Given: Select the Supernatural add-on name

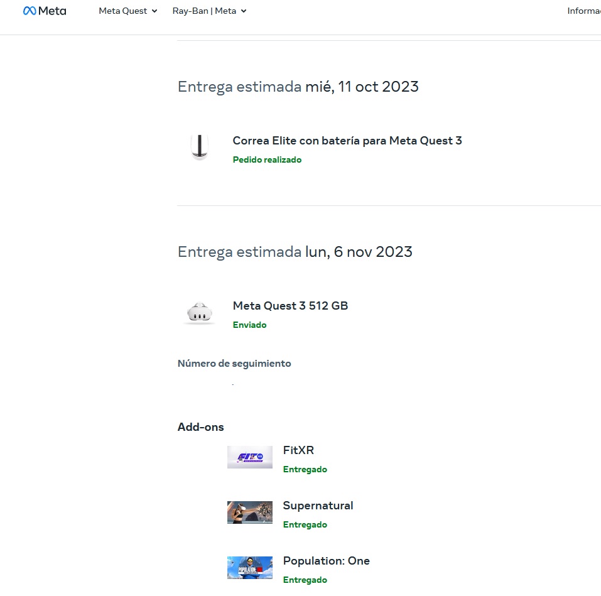Looking at the screenshot, I should click(318, 506).
